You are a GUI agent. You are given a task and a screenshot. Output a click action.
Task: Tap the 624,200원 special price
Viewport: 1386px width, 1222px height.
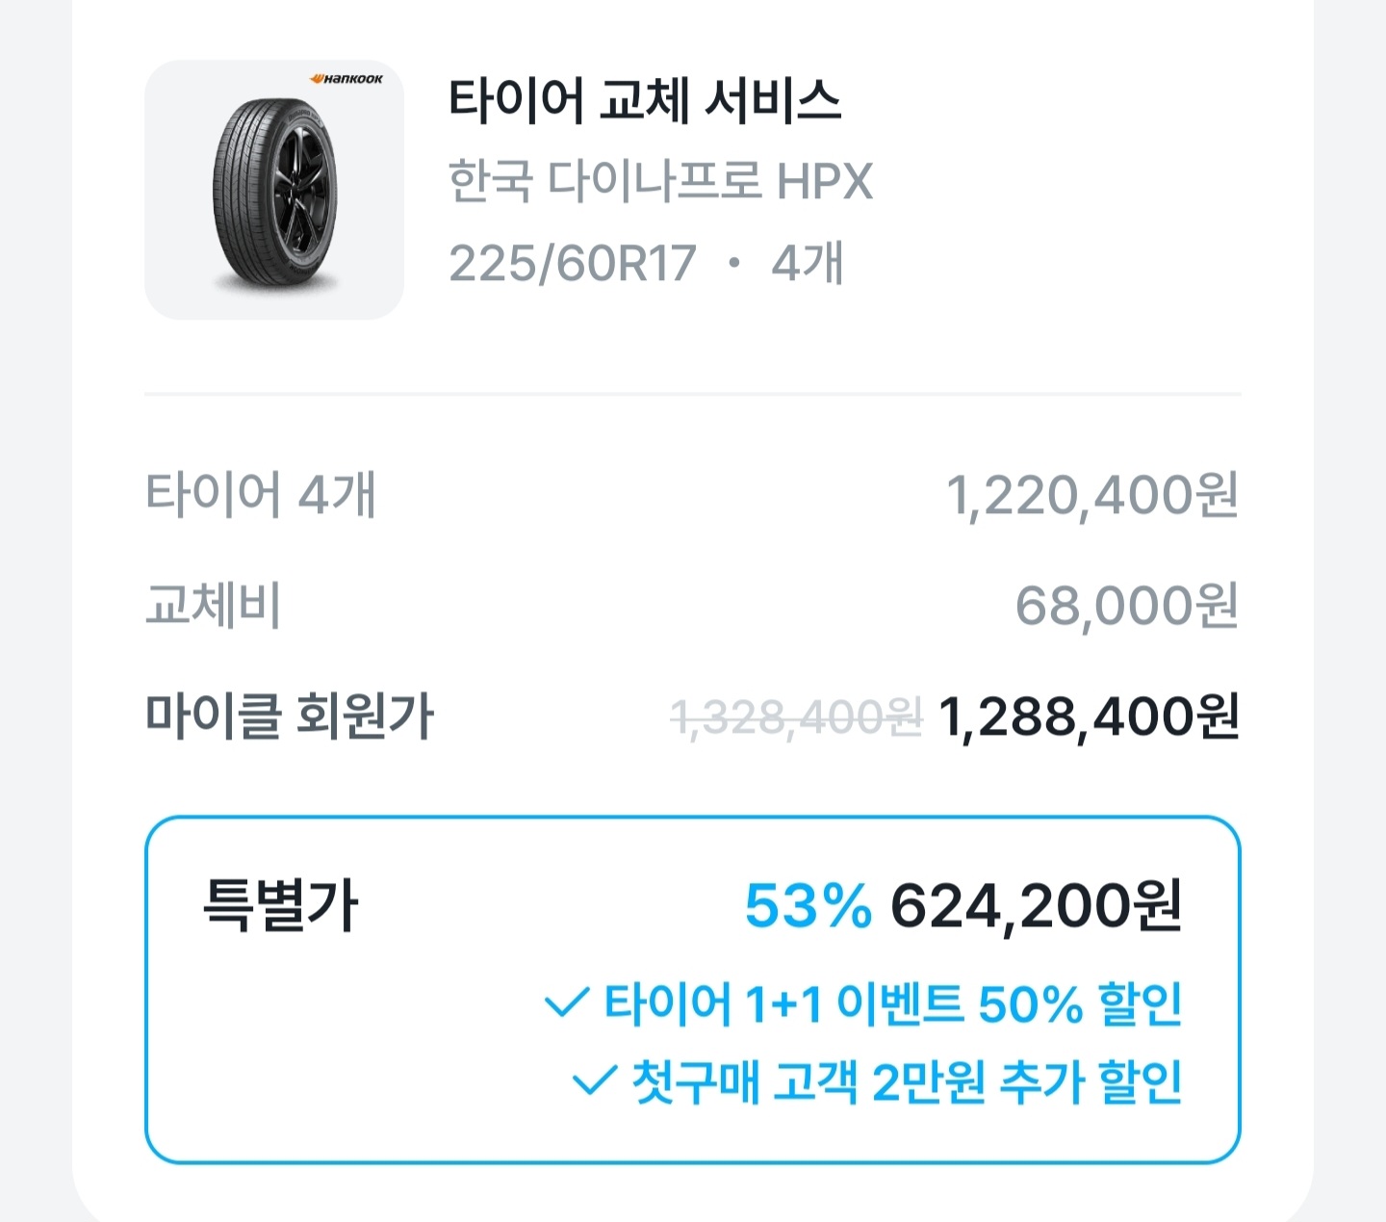pyautogui.click(x=1036, y=906)
